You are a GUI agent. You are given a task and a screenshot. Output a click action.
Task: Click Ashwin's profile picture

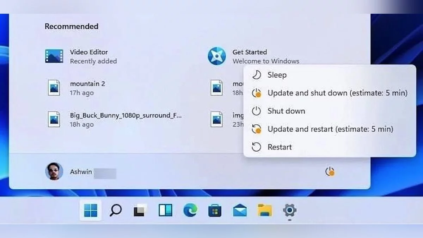(x=54, y=171)
